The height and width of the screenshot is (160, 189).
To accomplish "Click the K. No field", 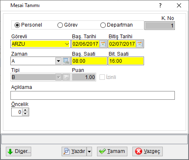I will [x=159, y=26].
